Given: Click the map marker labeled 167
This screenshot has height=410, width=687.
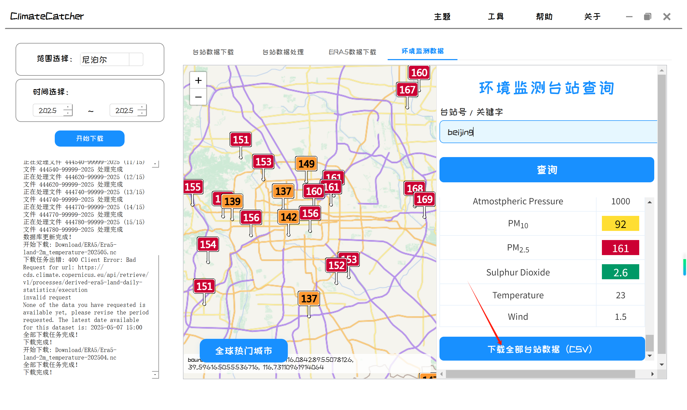Looking at the screenshot, I should (407, 90).
